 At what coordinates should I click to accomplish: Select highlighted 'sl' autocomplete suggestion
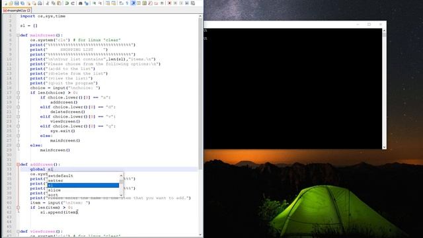[x=83, y=185]
